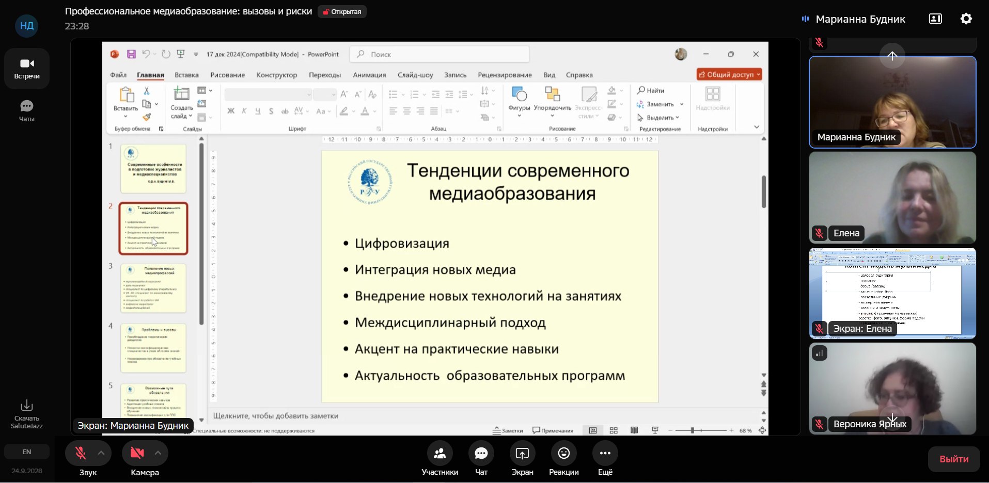989x483 pixels.
Task: Switch participant layout view icon
Action: coord(935,19)
